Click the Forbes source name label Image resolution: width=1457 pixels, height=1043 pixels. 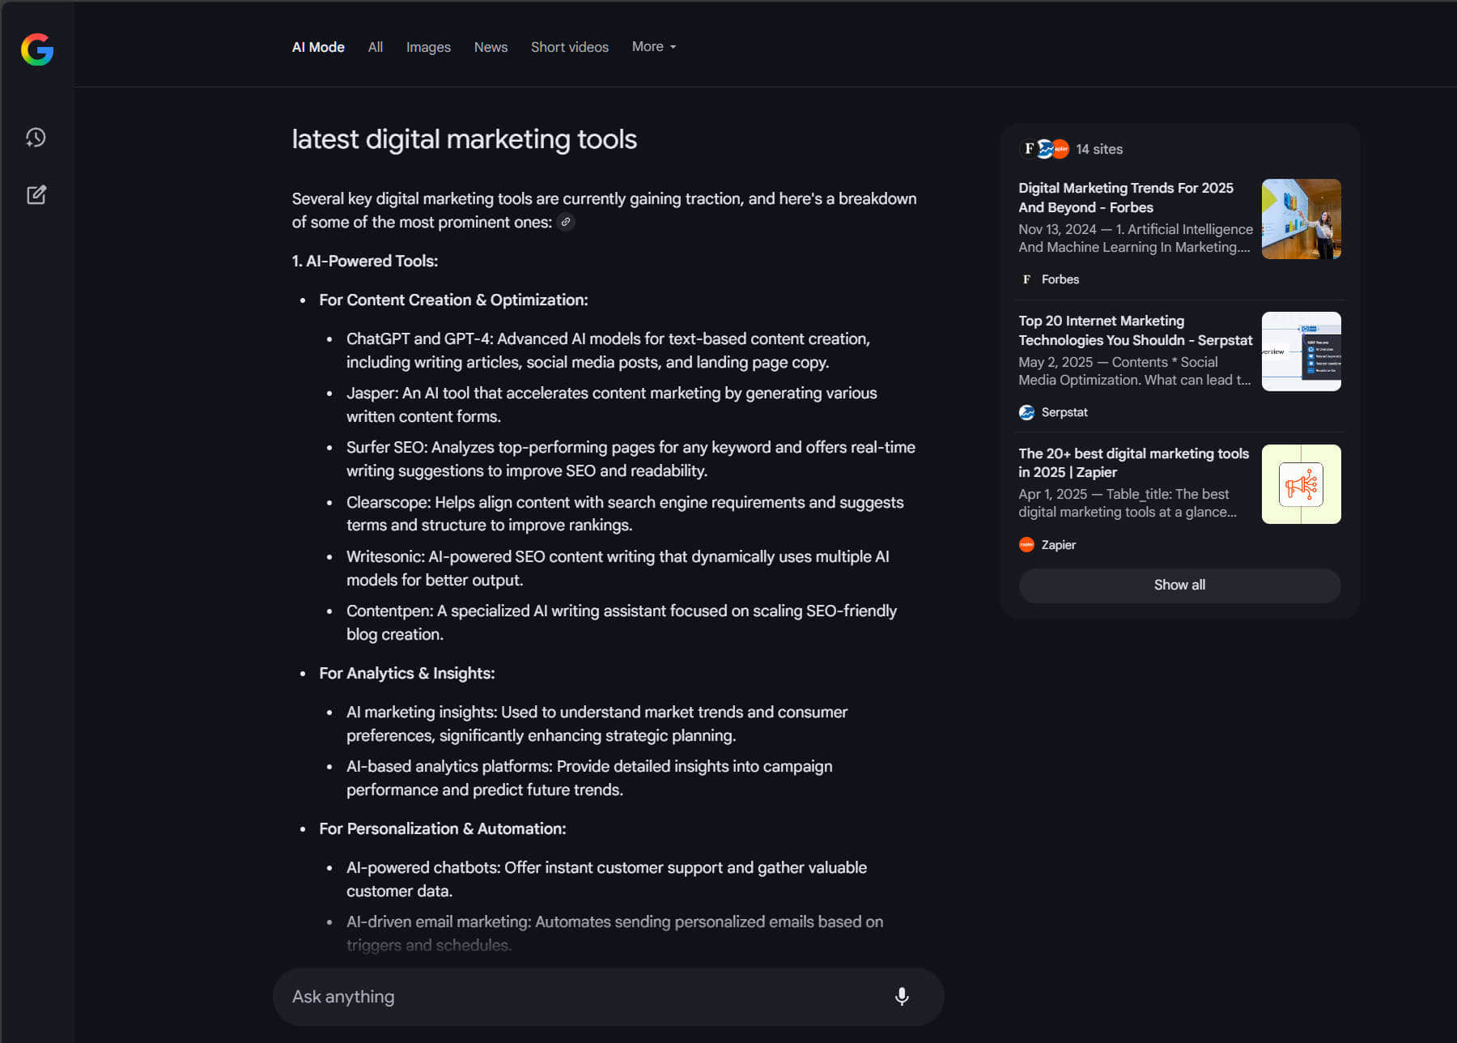[x=1060, y=279]
